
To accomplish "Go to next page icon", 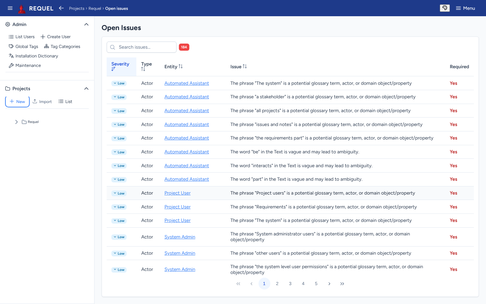I will tap(329, 284).
